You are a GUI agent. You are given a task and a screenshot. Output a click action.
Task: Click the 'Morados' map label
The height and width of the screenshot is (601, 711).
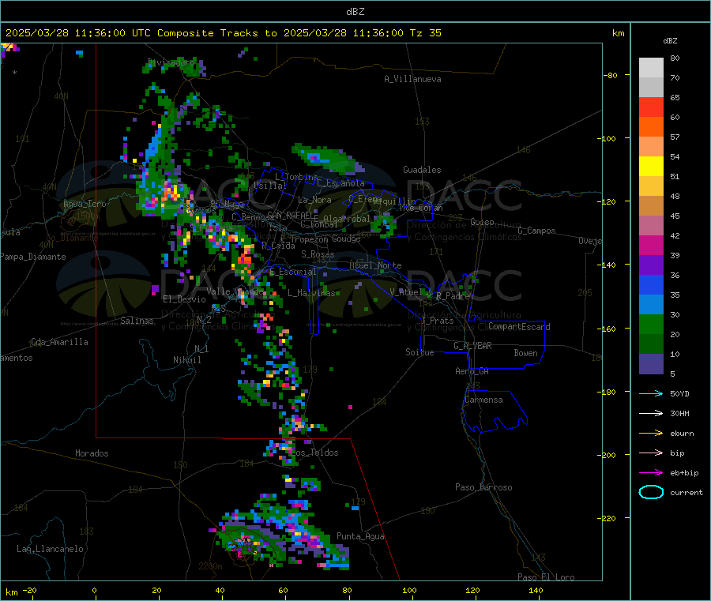coord(92,453)
